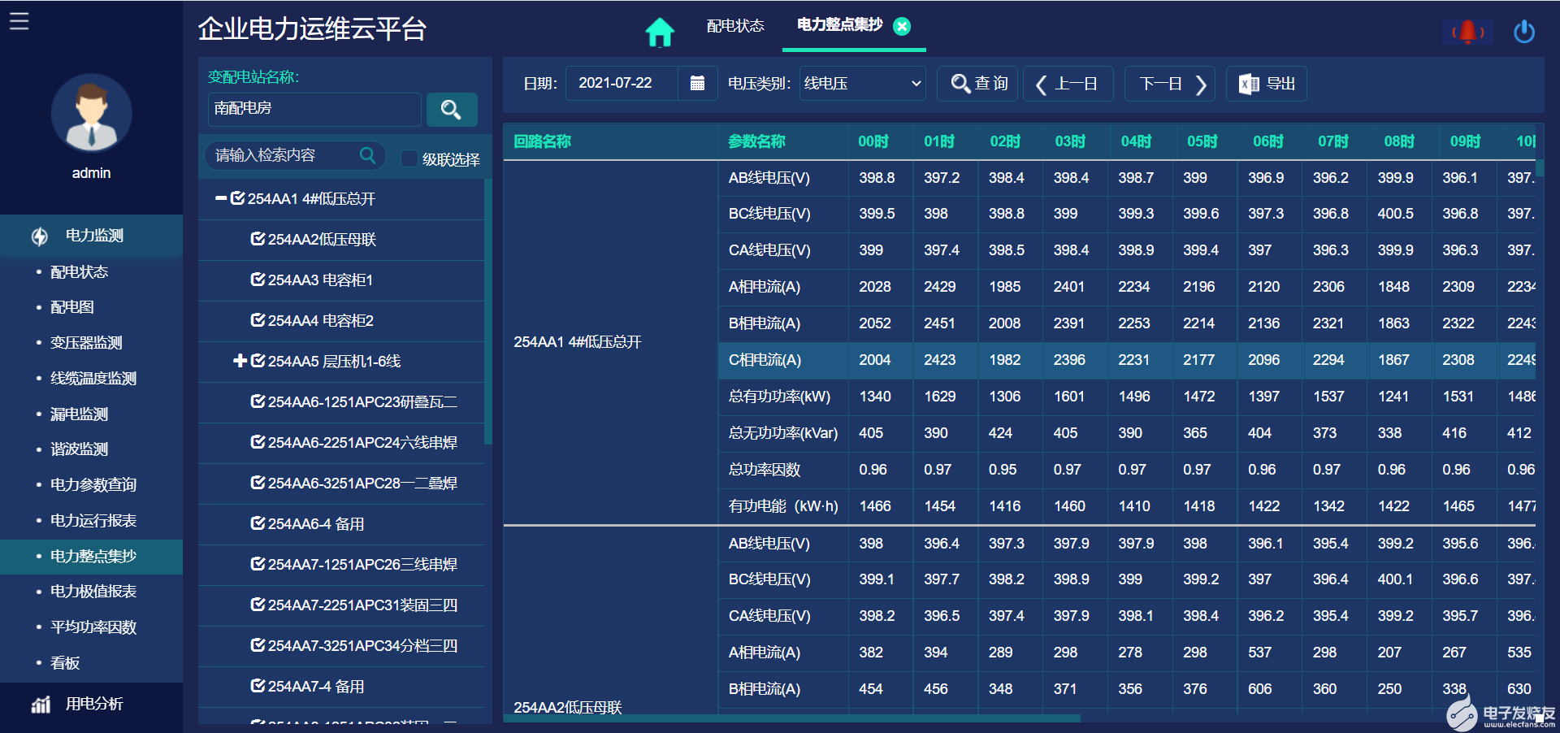Go to previous day with 上一日
The width and height of the screenshot is (1560, 733).
(1068, 83)
